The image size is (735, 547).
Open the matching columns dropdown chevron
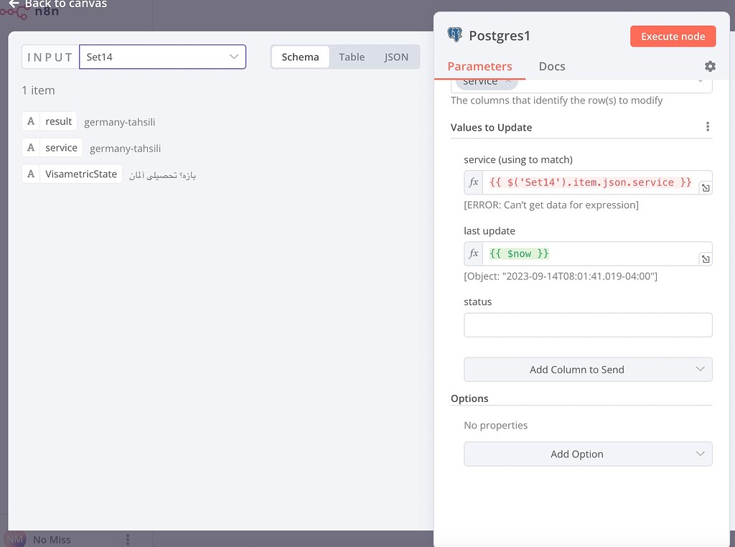click(701, 81)
